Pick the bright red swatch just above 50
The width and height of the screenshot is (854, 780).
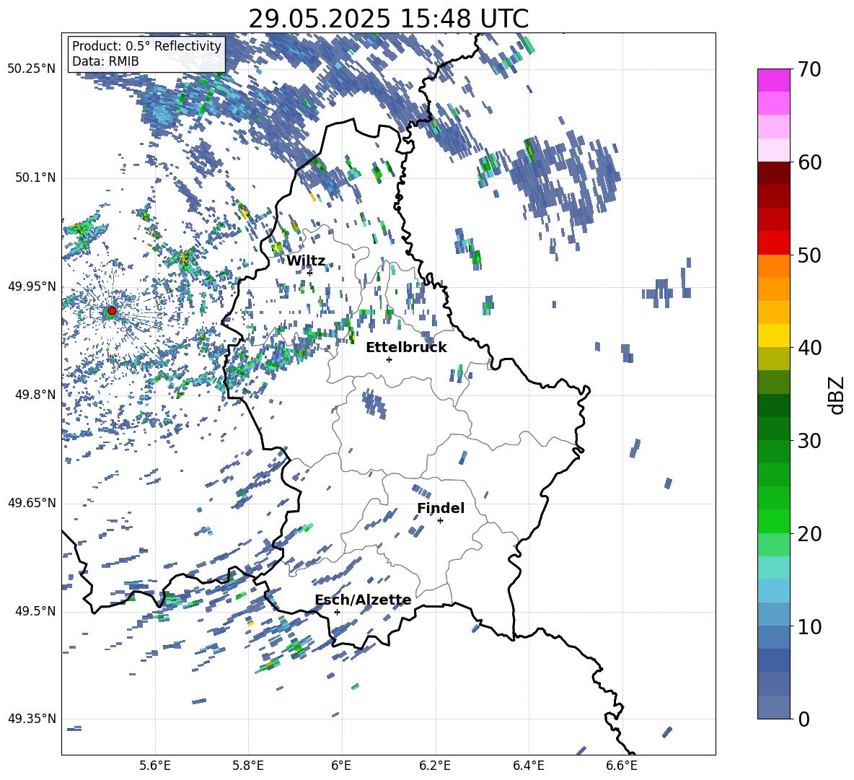pyautogui.click(x=774, y=243)
